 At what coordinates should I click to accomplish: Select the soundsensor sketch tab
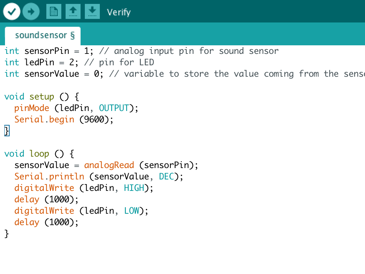click(x=43, y=36)
